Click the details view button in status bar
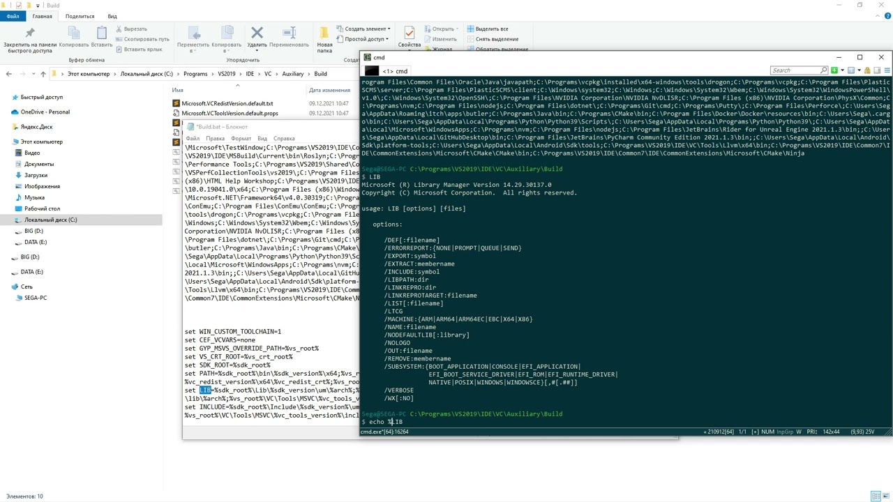Image resolution: width=893 pixels, height=502 pixels. click(x=876, y=496)
